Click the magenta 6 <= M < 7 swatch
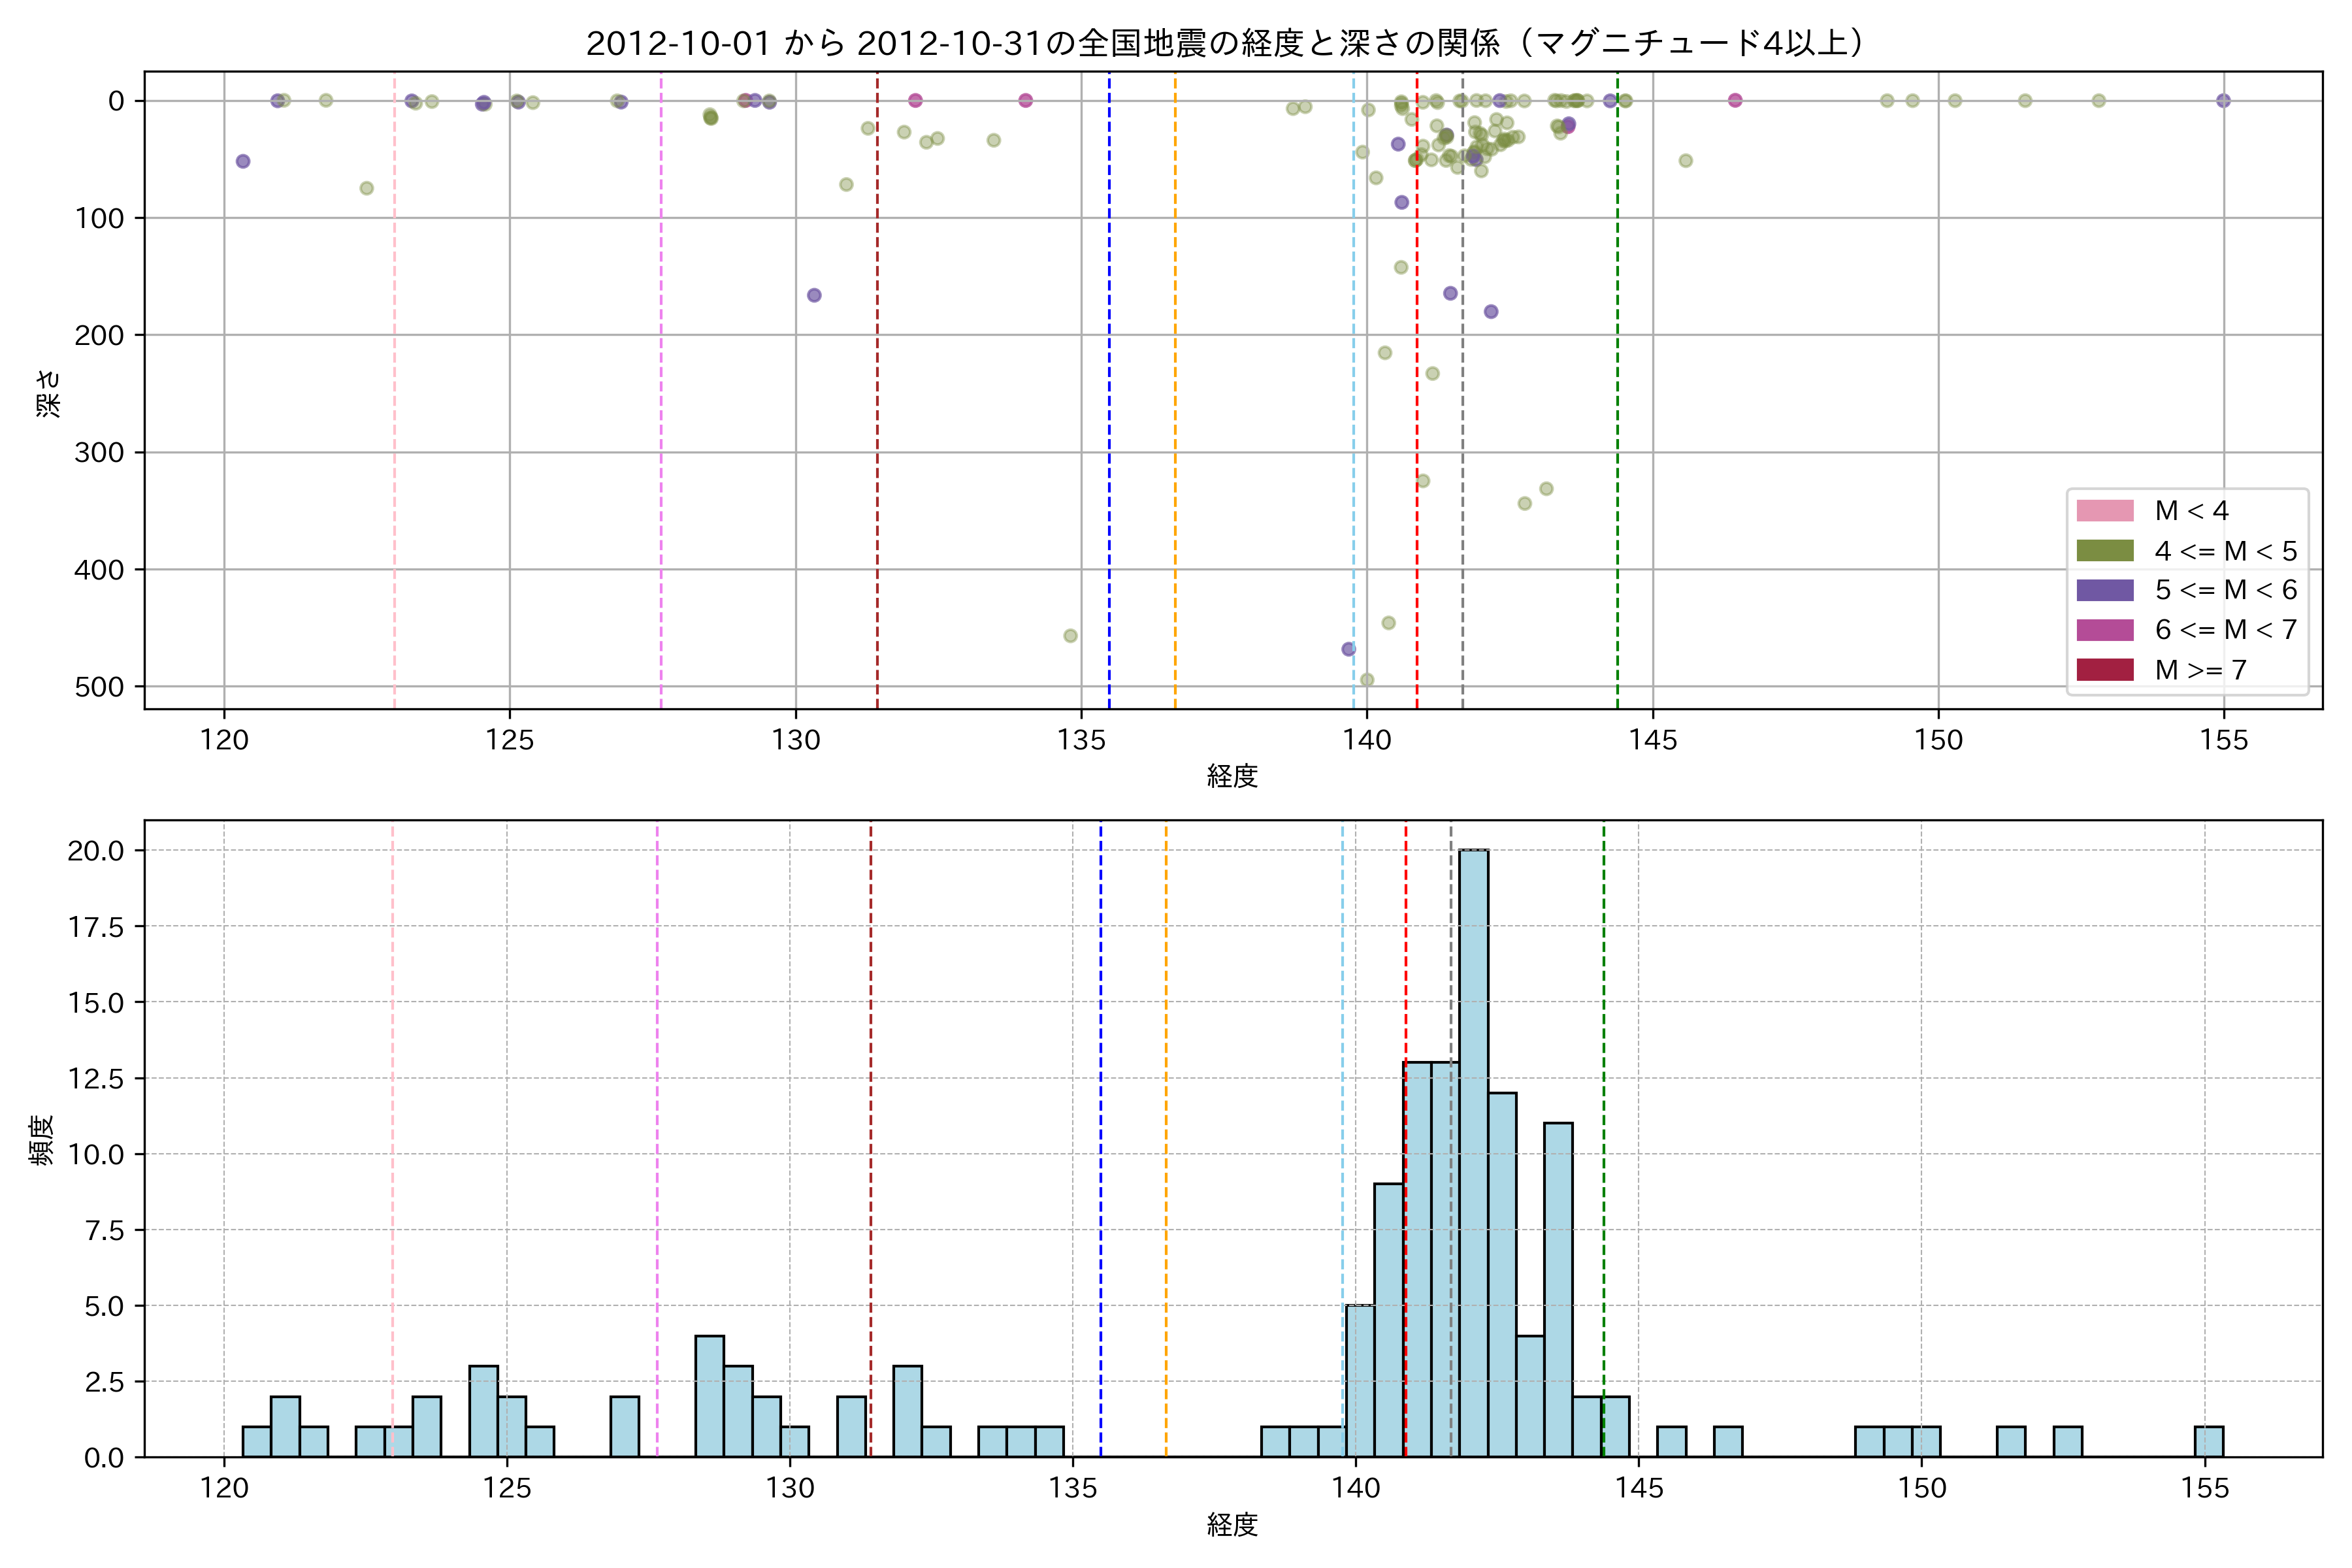 pyautogui.click(x=2104, y=630)
